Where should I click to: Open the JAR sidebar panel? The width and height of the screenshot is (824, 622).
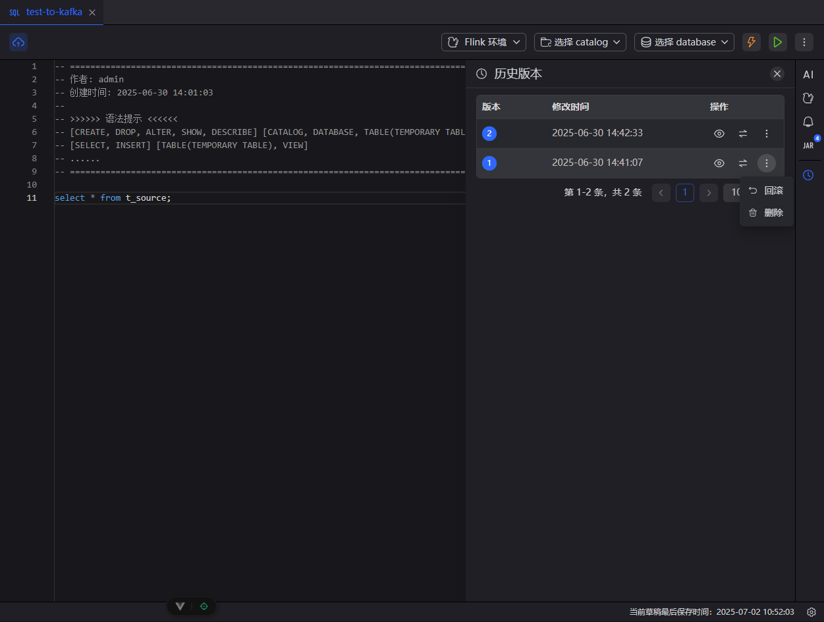pyautogui.click(x=808, y=145)
